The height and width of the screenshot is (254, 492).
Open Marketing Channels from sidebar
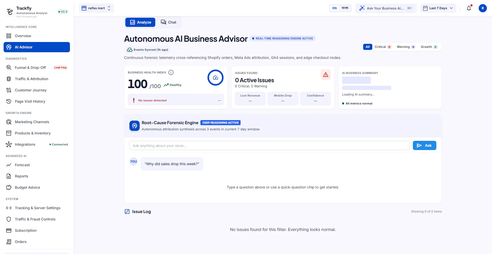click(37, 122)
